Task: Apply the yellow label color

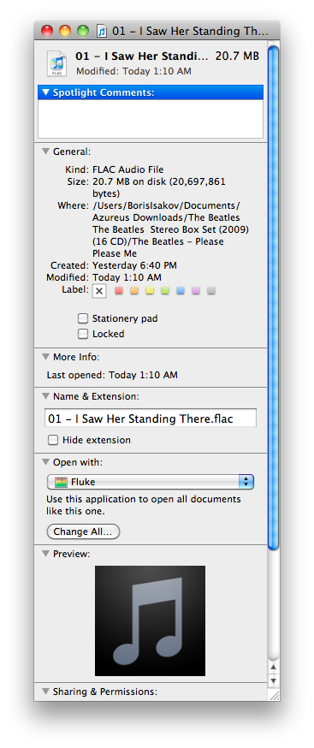Action: click(x=150, y=290)
